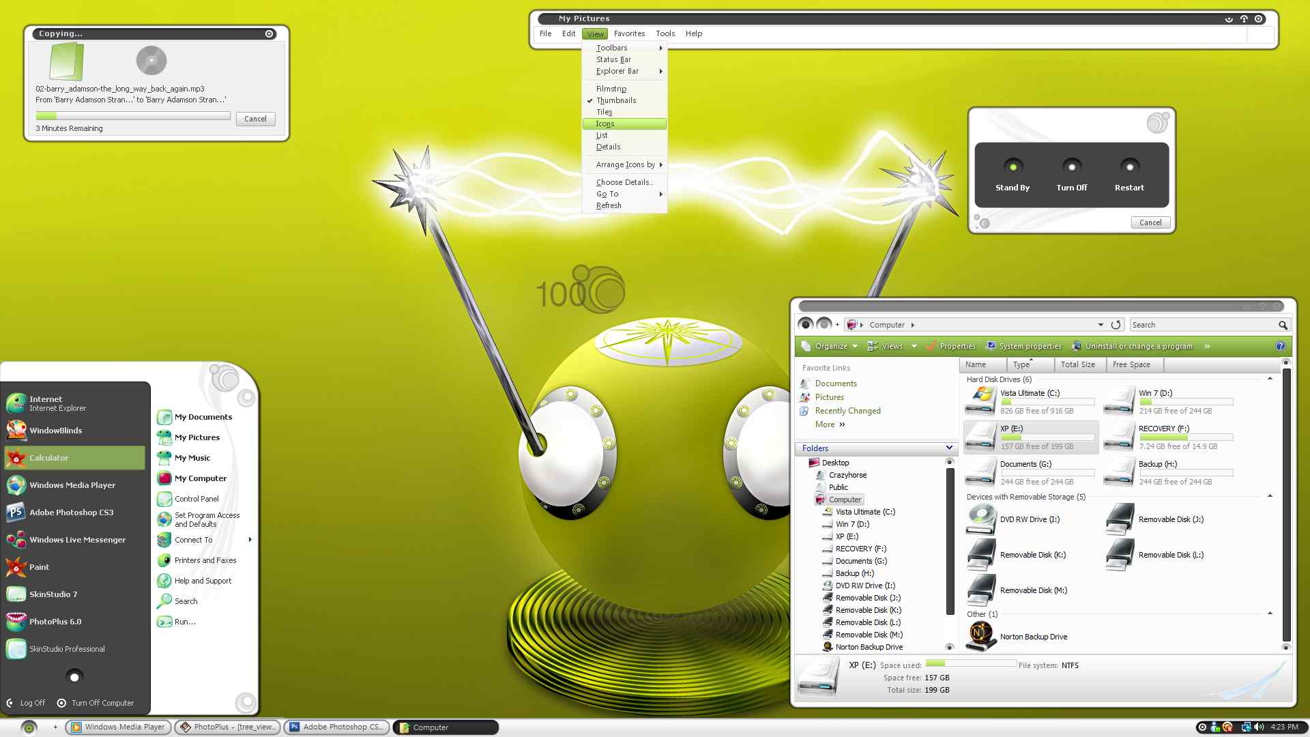Screen dimensions: 1310x737
Task: Select Filmstrip view in View menu
Action: 624,89
